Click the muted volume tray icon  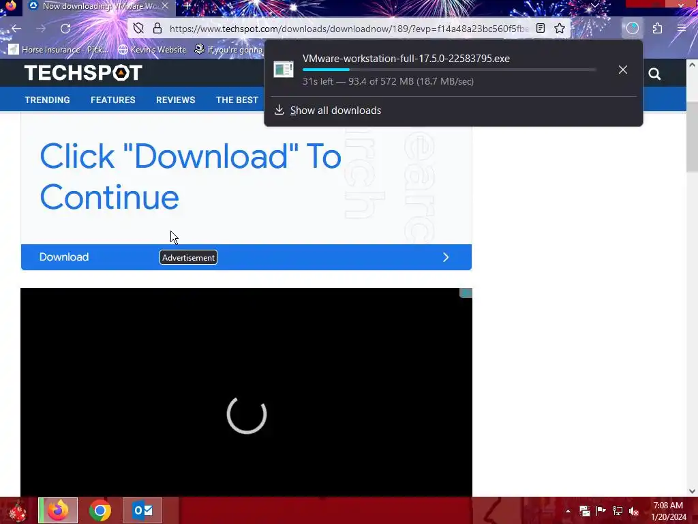pos(634,511)
